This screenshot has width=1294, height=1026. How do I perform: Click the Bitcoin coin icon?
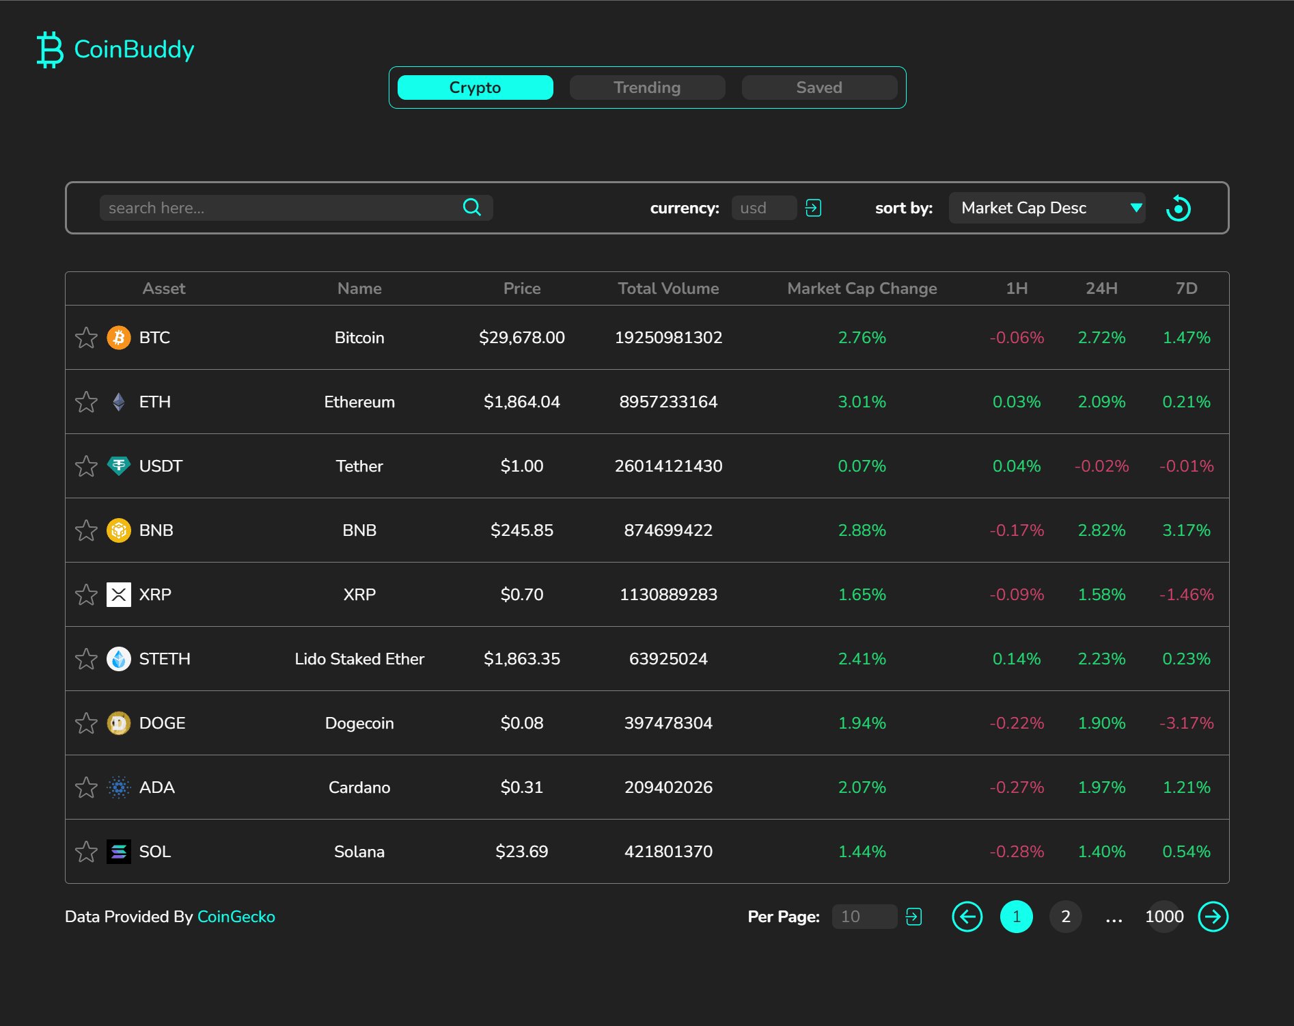[119, 338]
